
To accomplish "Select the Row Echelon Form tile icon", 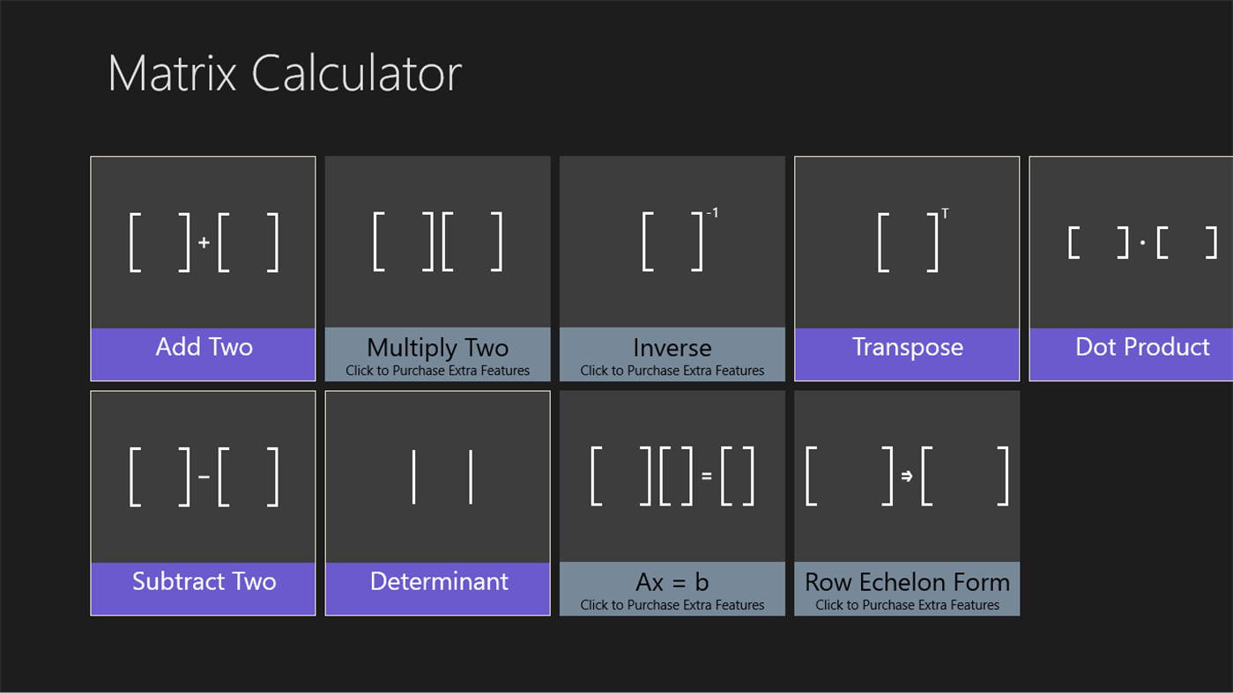I will (x=906, y=476).
